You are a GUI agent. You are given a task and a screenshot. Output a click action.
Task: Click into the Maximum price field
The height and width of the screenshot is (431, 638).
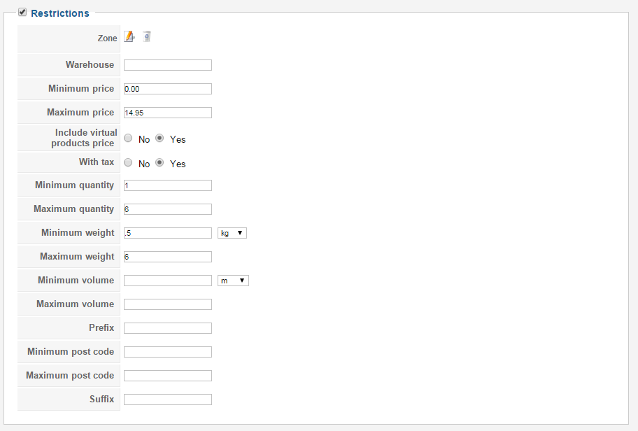click(168, 113)
